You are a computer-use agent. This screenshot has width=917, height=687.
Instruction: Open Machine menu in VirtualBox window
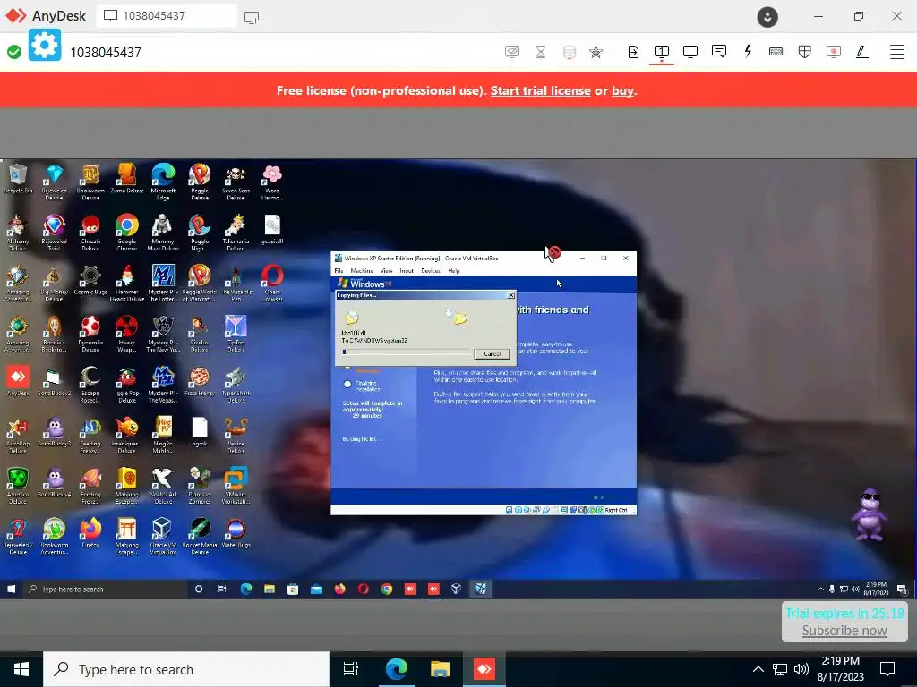(362, 270)
